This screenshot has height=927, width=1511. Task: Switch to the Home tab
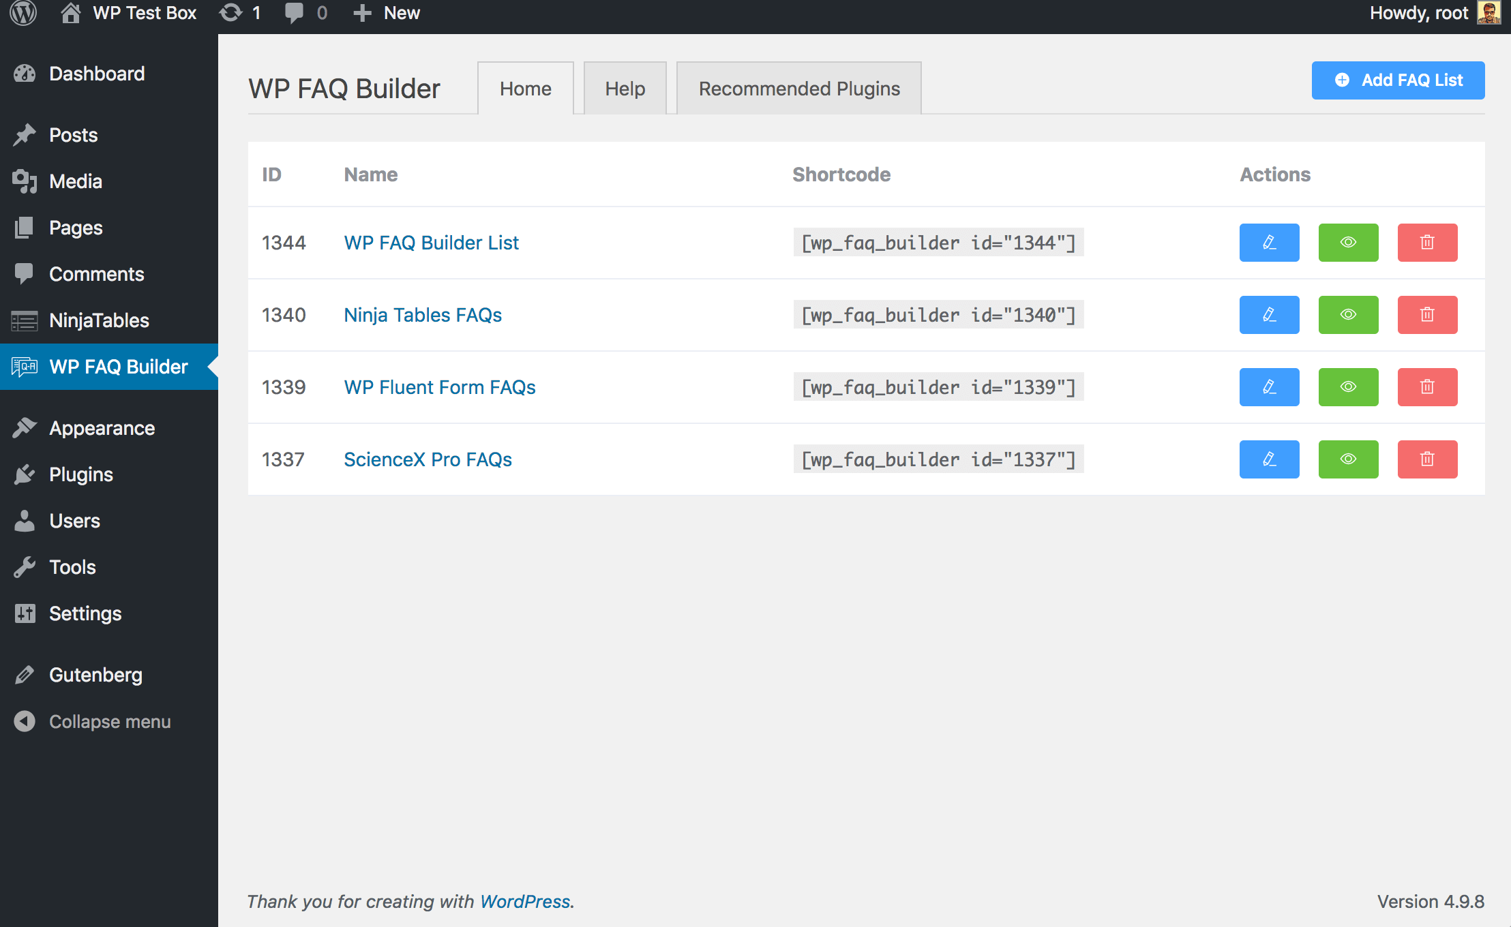(526, 89)
